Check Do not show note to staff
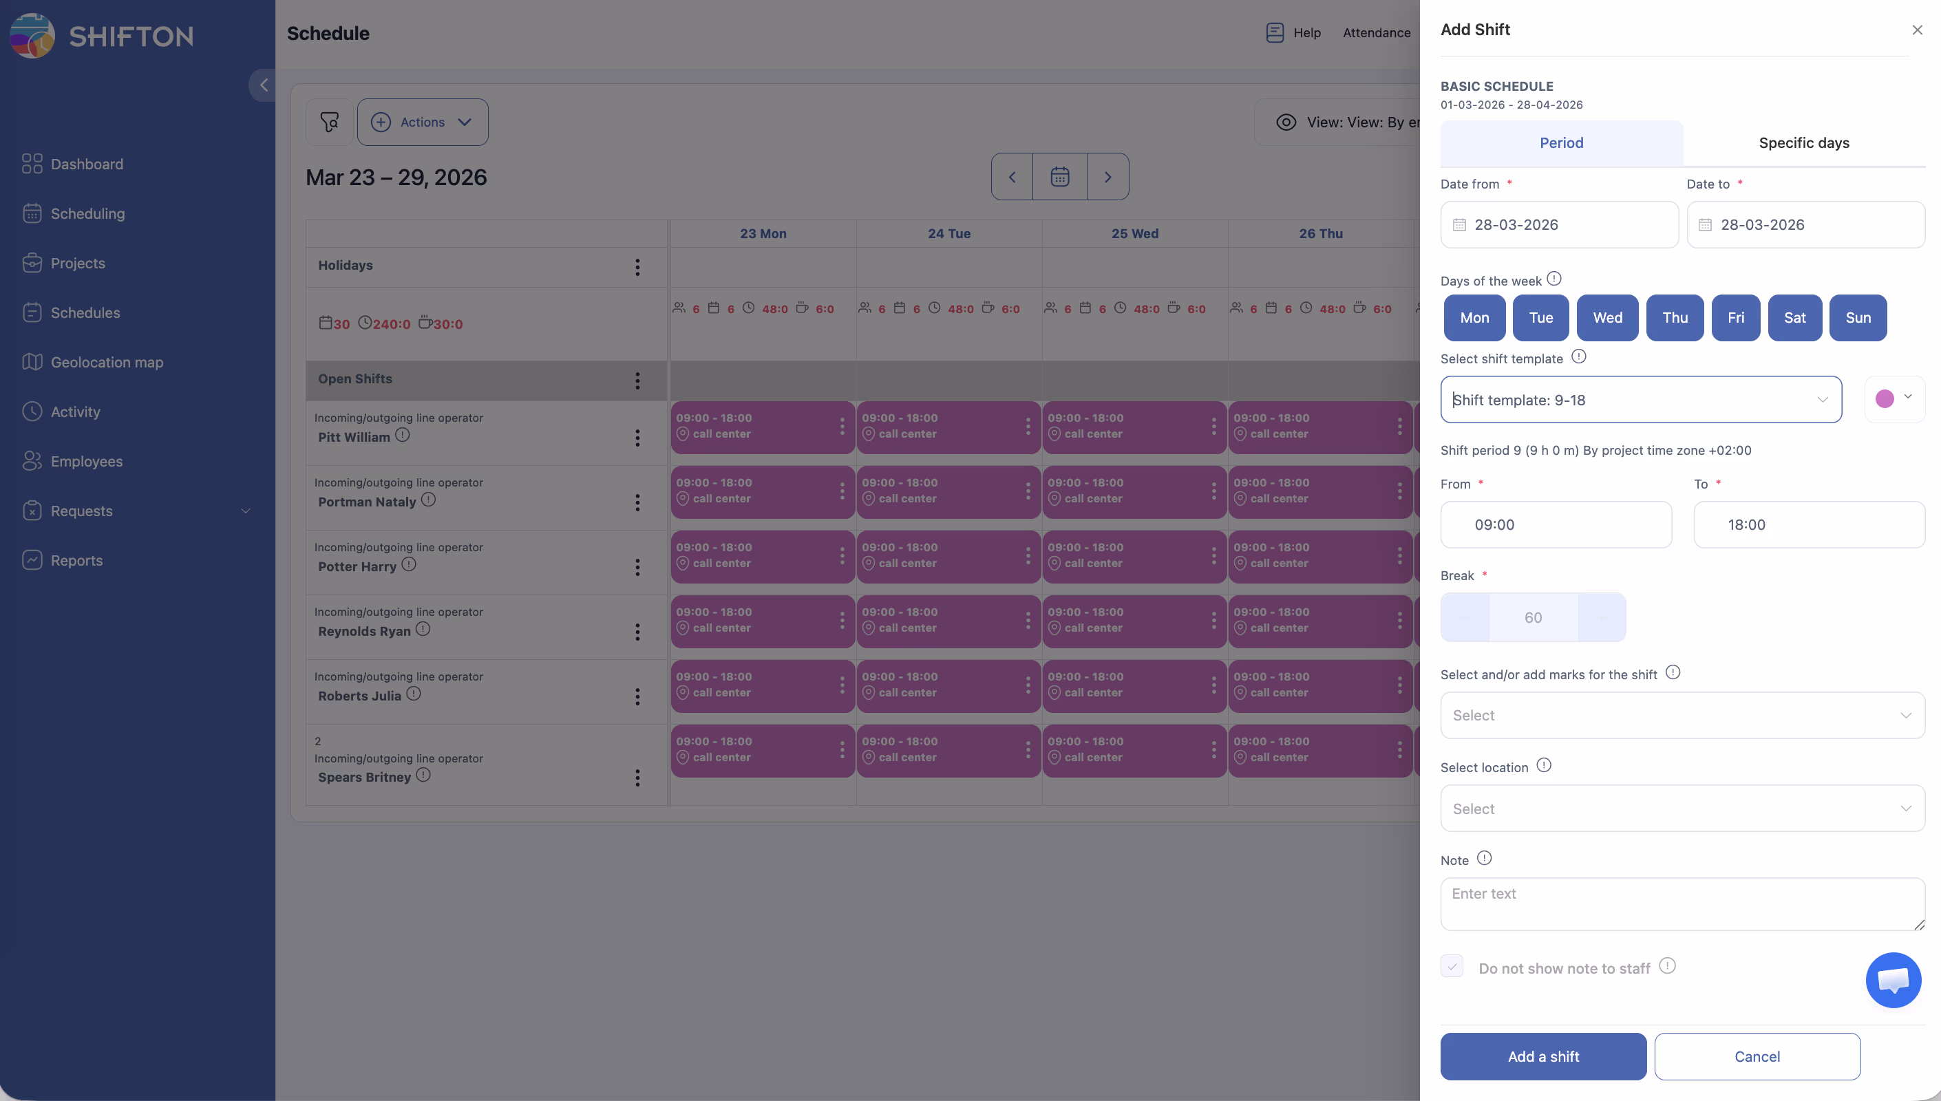1941x1101 pixels. [x=1452, y=966]
